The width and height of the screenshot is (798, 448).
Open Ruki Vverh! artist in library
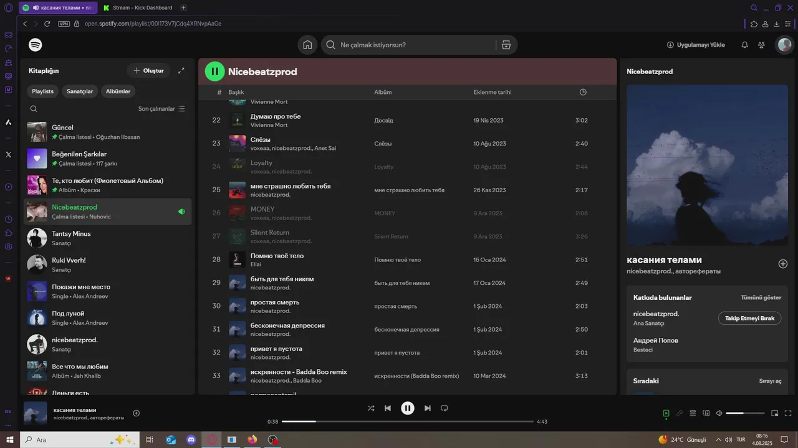(107, 265)
